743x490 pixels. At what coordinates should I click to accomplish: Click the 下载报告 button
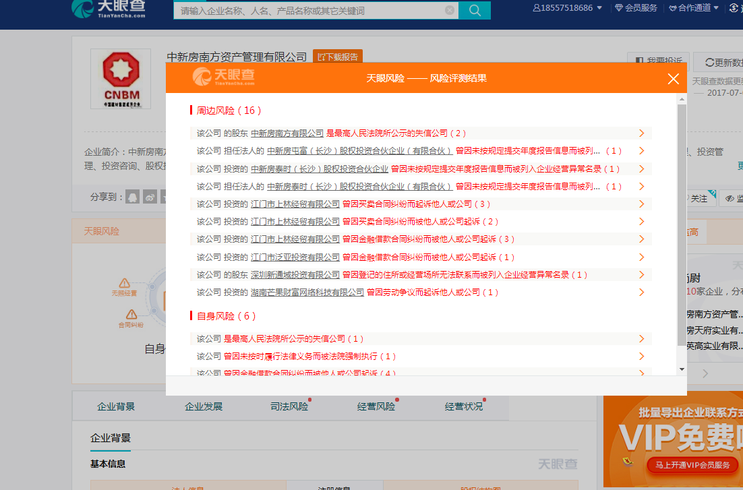pyautogui.click(x=337, y=57)
